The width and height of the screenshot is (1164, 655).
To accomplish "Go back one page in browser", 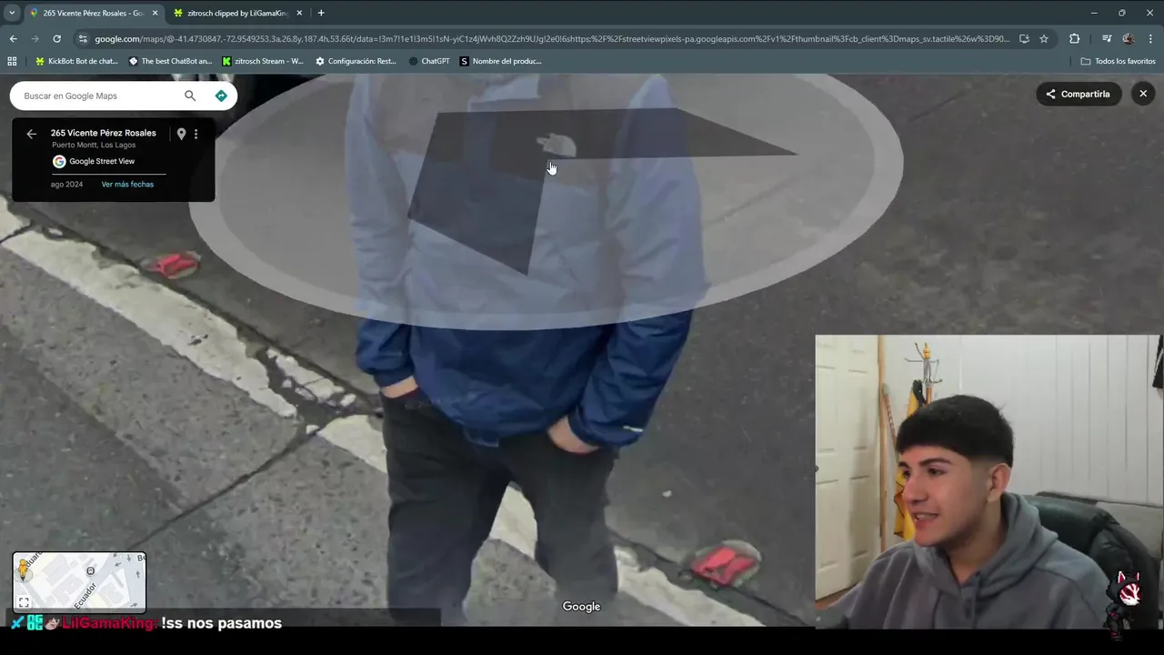I will 13,39.
